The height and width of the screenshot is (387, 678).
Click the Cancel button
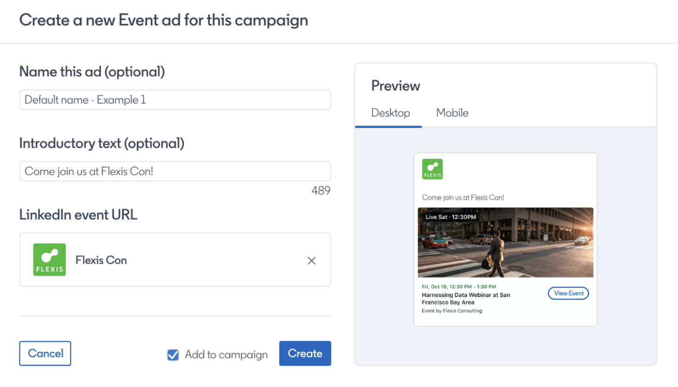coord(45,354)
